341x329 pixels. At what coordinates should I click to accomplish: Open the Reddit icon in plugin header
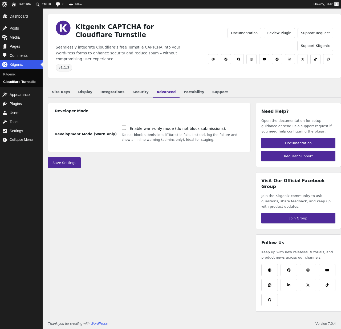[x=277, y=59]
